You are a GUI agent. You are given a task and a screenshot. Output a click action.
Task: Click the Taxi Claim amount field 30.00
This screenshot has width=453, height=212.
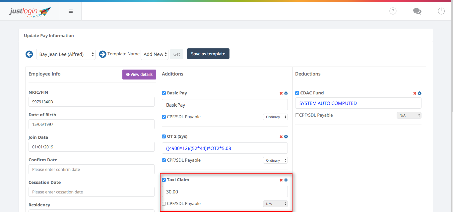pos(225,191)
